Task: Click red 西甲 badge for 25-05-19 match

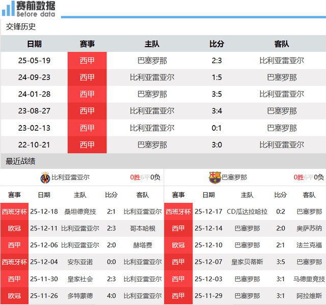Action: [x=87, y=60]
